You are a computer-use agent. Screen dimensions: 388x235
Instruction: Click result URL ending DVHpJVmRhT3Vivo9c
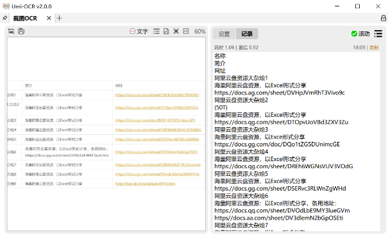(280, 92)
